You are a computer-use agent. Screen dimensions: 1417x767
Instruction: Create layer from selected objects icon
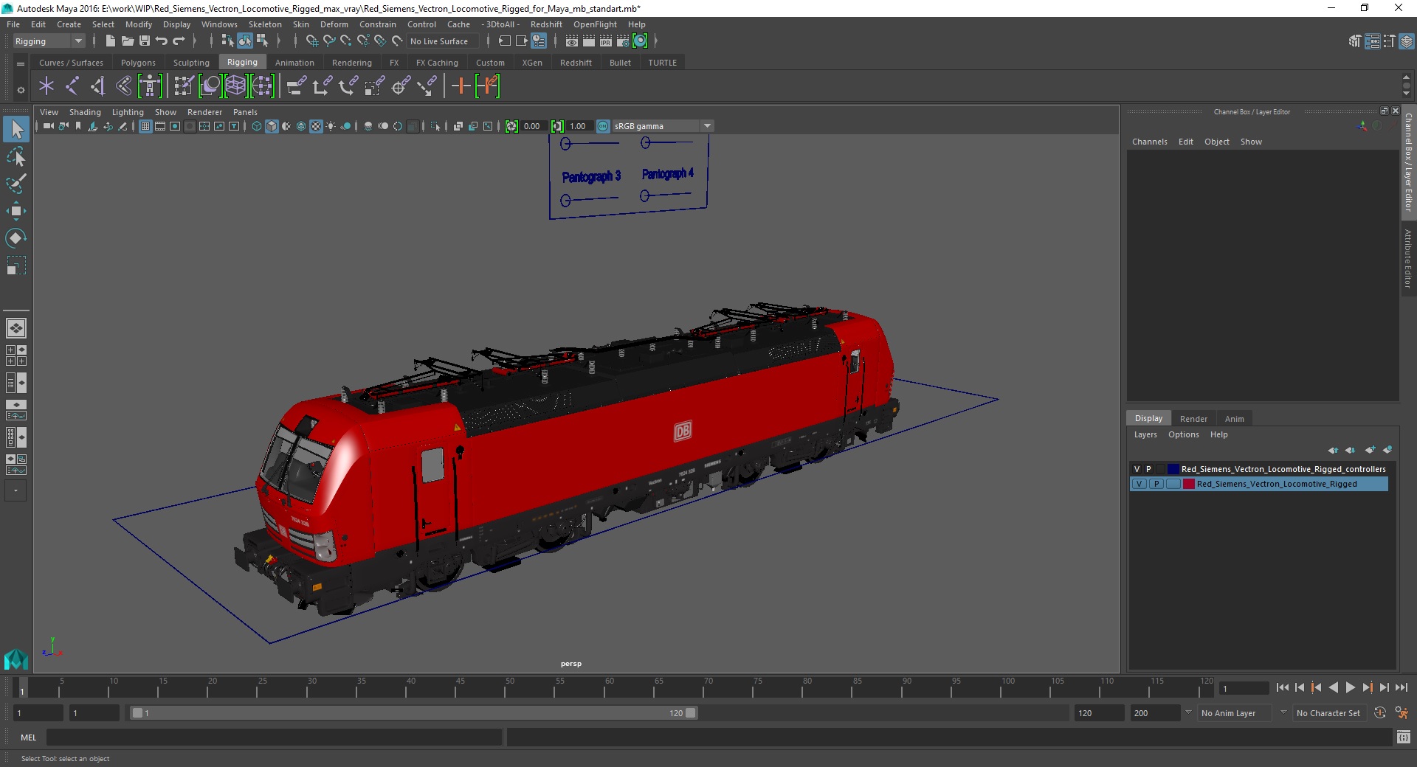pyautogui.click(x=1387, y=450)
